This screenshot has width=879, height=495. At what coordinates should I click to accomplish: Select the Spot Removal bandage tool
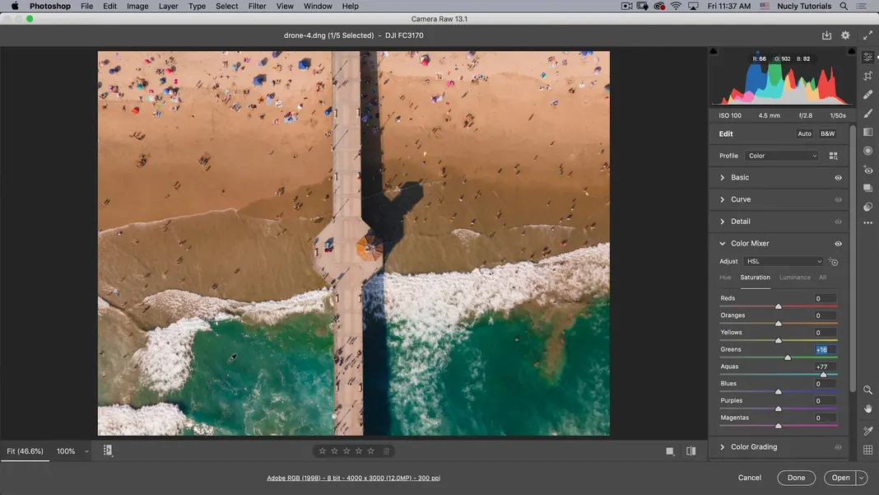867,94
